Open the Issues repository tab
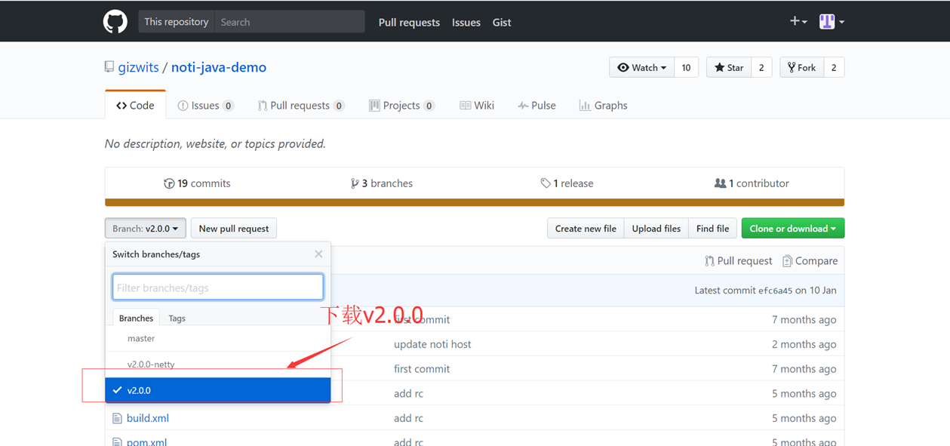The height and width of the screenshot is (446, 950). [x=205, y=106]
